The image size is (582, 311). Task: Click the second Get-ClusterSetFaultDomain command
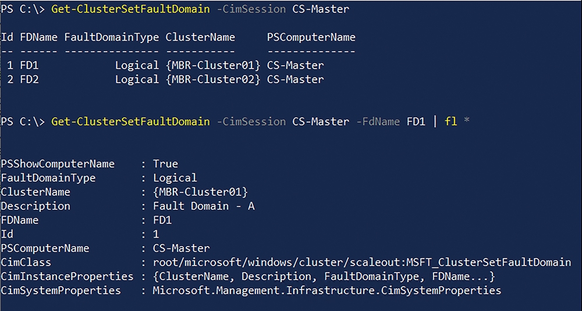pyautogui.click(x=130, y=121)
